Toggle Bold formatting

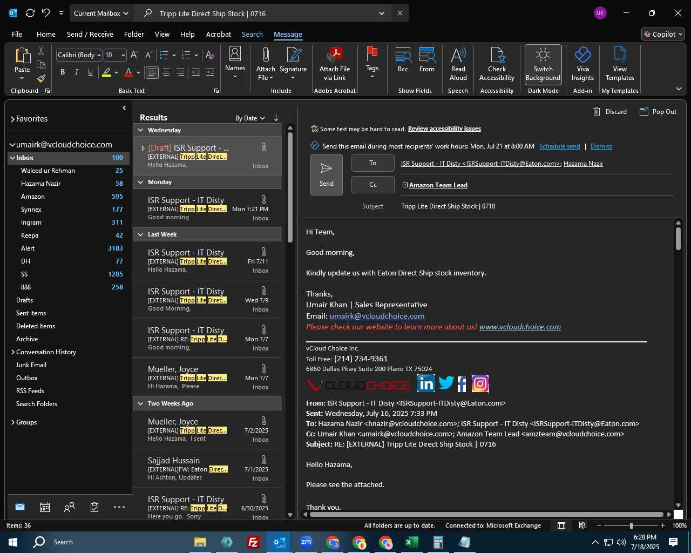(63, 72)
